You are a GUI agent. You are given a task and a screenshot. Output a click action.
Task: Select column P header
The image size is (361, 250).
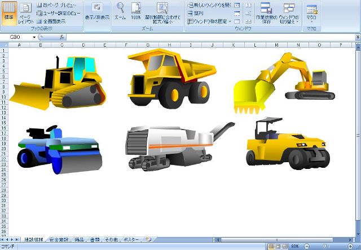click(341, 45)
